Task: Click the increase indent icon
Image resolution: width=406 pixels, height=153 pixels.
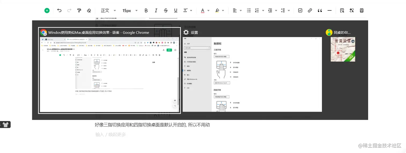Action: (270, 10)
